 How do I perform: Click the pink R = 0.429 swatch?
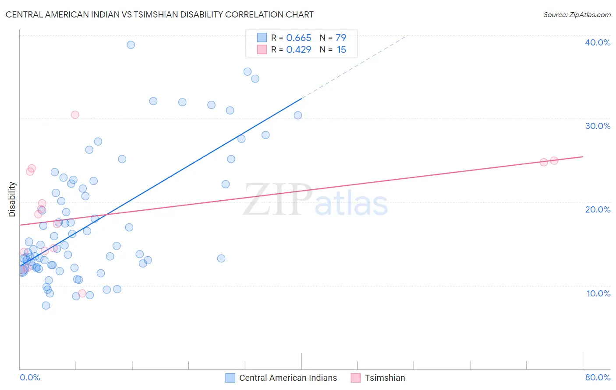pyautogui.click(x=262, y=49)
